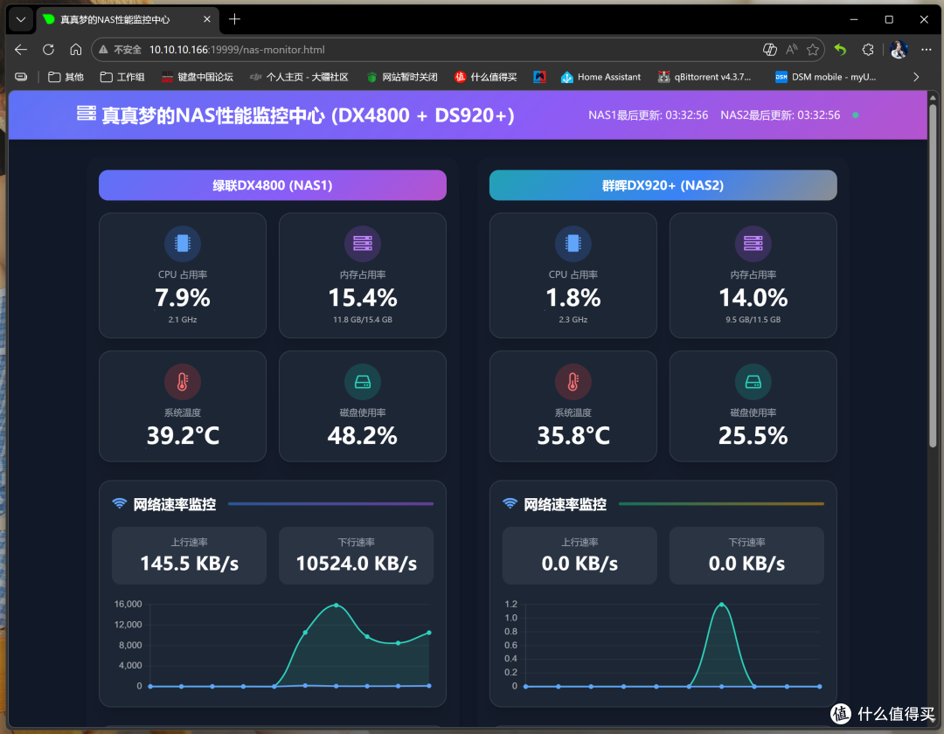
Task: Open the 网站暂时关闭 bookmark
Action: point(402,77)
